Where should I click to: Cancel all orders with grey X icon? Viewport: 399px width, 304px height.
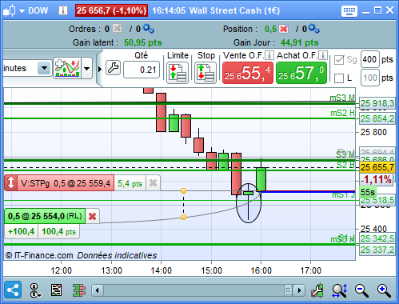click(x=117, y=28)
